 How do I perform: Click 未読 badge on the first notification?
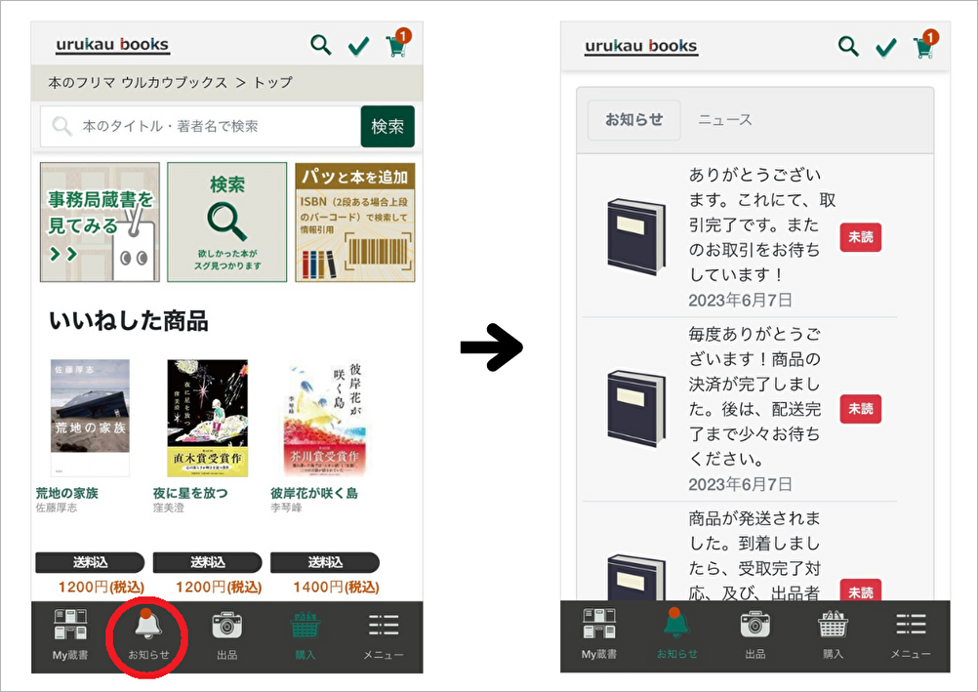coord(860,237)
